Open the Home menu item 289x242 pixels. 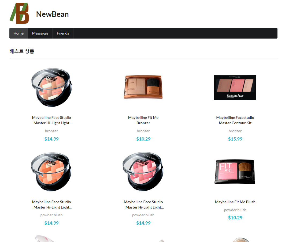coord(18,33)
